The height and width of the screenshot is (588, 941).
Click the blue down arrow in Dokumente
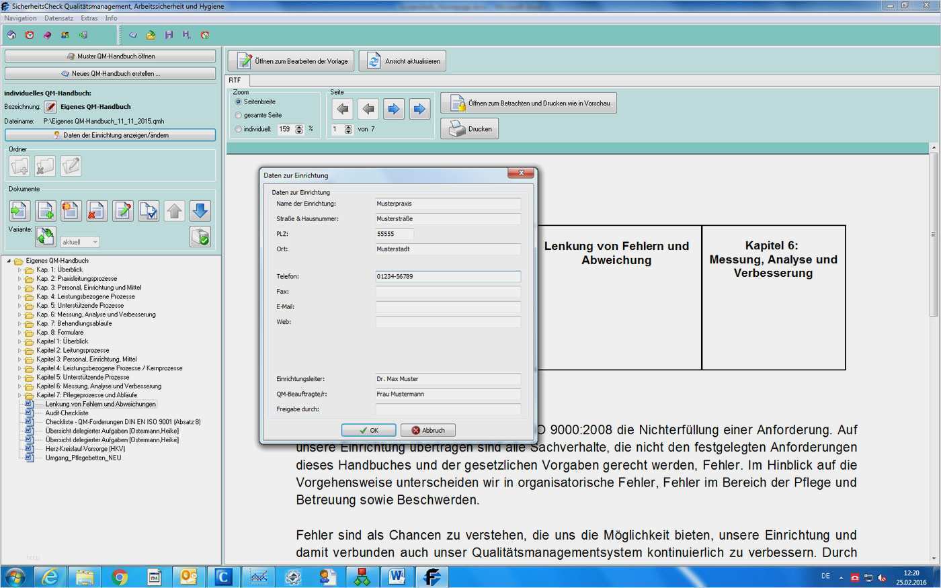[x=200, y=211]
